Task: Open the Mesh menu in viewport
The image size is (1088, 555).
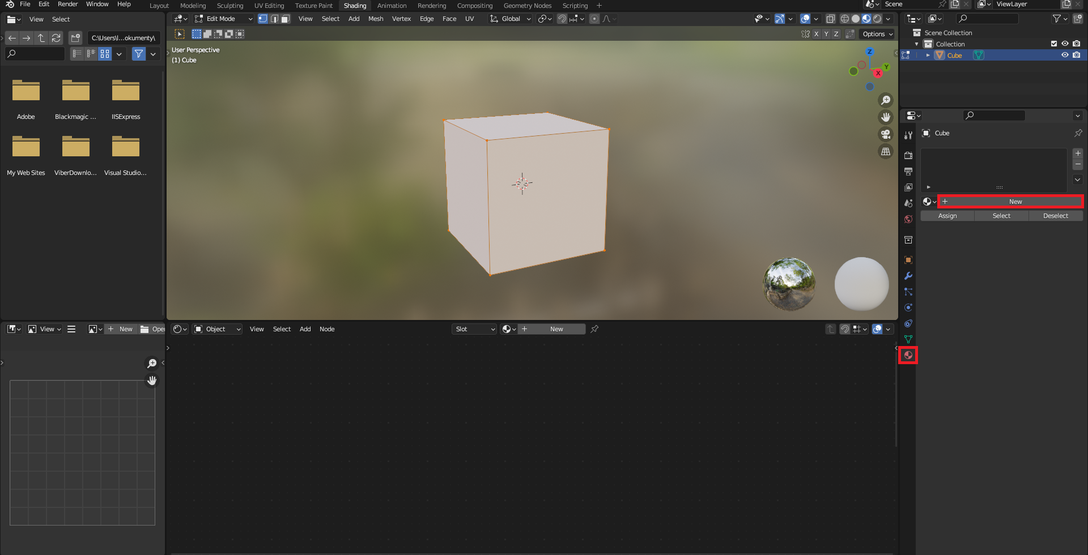Action: [375, 19]
